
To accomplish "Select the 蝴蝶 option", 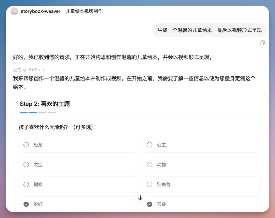I will pos(78,184).
